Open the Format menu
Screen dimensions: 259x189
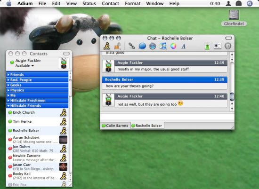133,3
